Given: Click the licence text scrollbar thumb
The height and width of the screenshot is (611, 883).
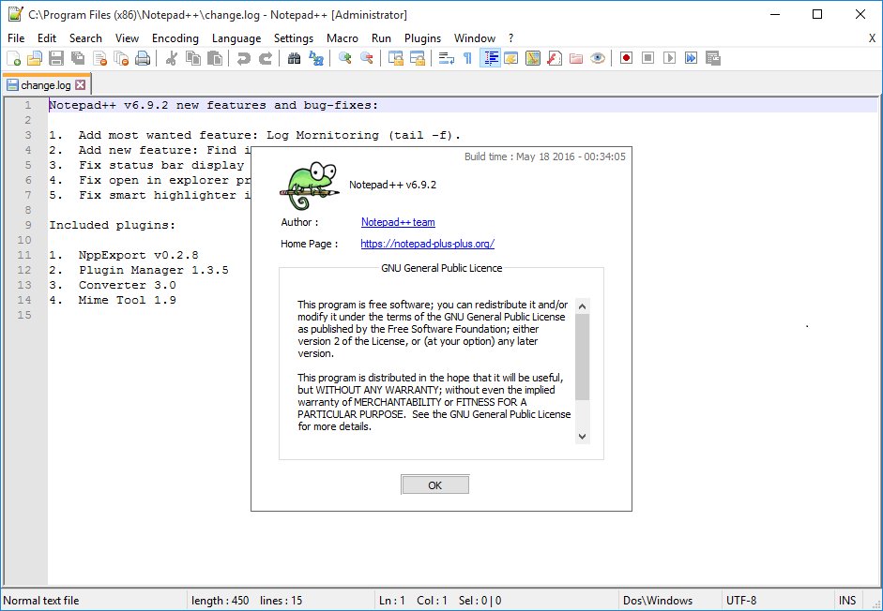Looking at the screenshot, I should point(583,357).
